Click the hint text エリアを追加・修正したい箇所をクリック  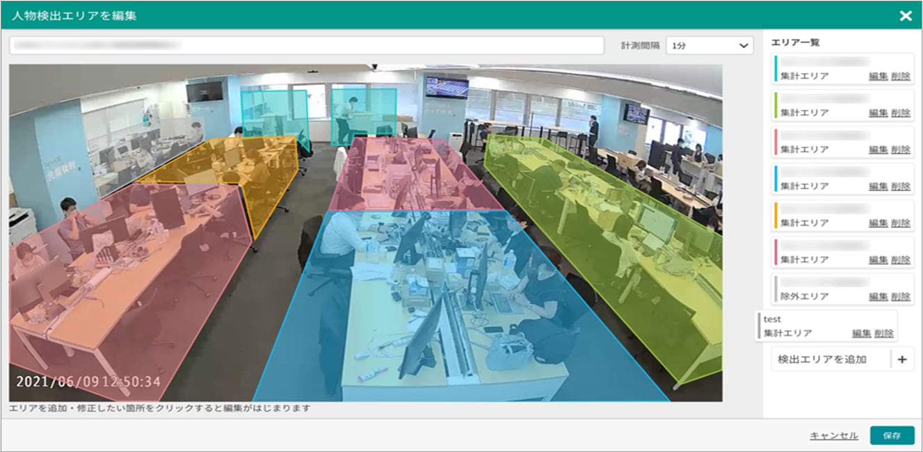(x=160, y=408)
